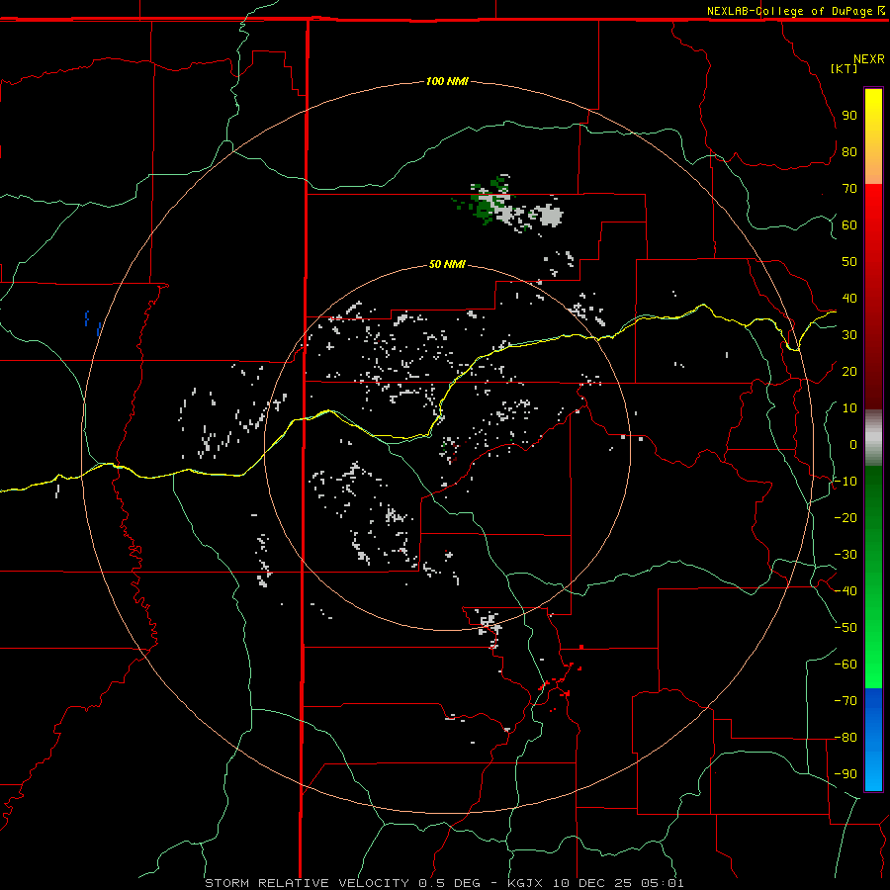Screen dimensions: 890x890
Task: Click the 0.5 DEG elevation text
Action: (450, 883)
